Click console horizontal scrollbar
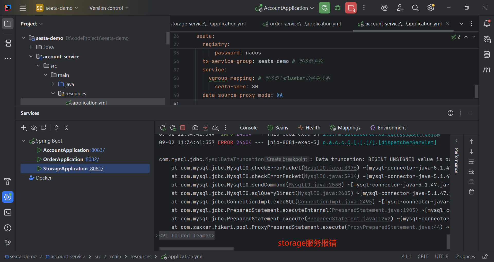Image resolution: width=494 pixels, height=262 pixels. coord(197,249)
